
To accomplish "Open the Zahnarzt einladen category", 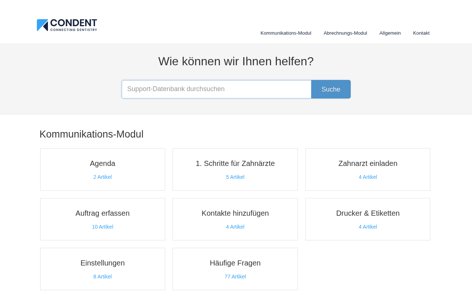I will pyautogui.click(x=368, y=163).
